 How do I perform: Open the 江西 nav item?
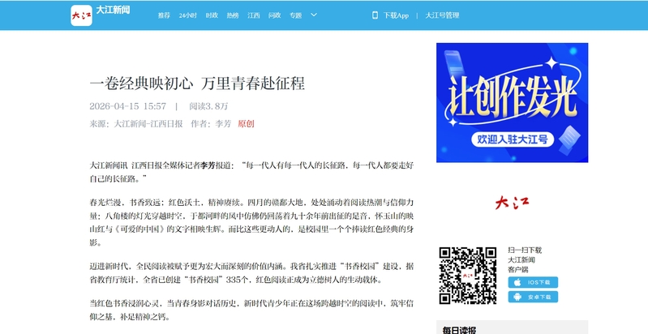tap(254, 15)
